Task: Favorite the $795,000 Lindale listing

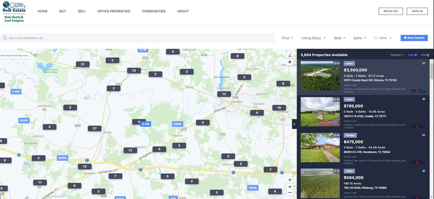Action: tap(424, 99)
